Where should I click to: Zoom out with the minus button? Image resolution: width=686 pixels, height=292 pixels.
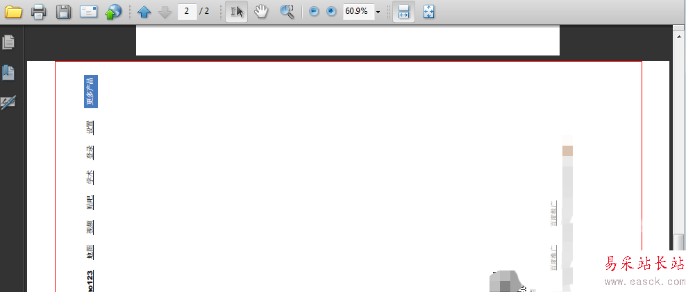tap(314, 12)
